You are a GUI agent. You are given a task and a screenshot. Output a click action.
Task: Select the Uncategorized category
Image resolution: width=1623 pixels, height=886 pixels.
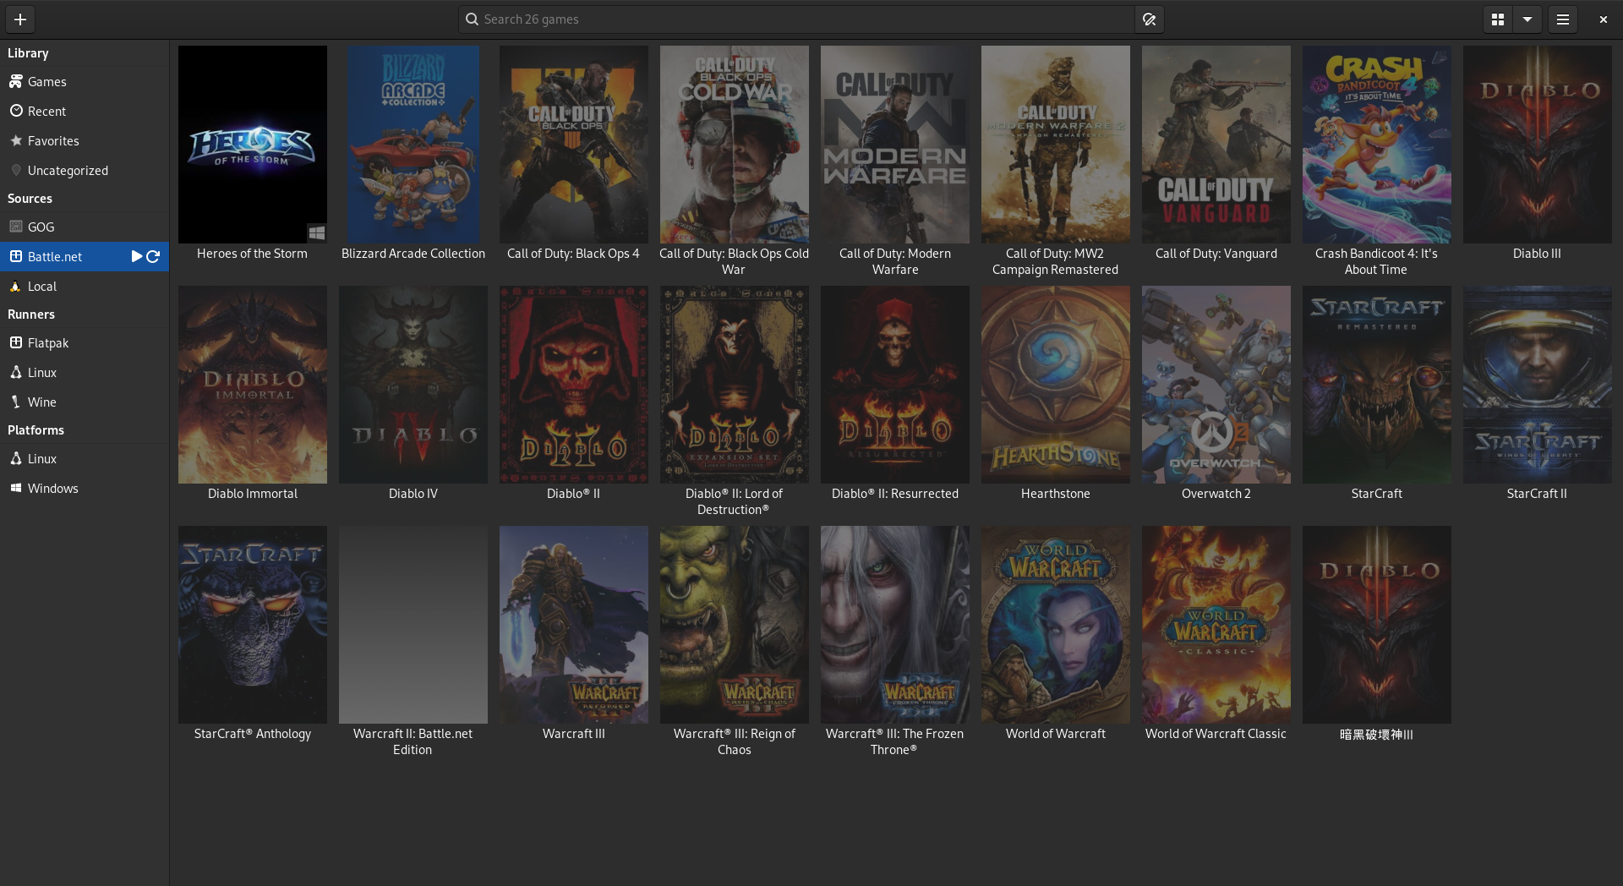coord(85,171)
